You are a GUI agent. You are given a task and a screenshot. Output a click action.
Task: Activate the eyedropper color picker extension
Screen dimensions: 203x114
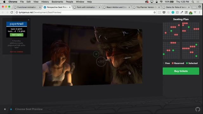(x=182, y=12)
